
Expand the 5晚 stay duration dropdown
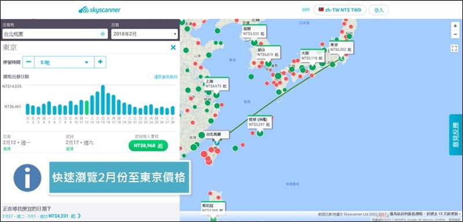pyautogui.click(x=64, y=62)
